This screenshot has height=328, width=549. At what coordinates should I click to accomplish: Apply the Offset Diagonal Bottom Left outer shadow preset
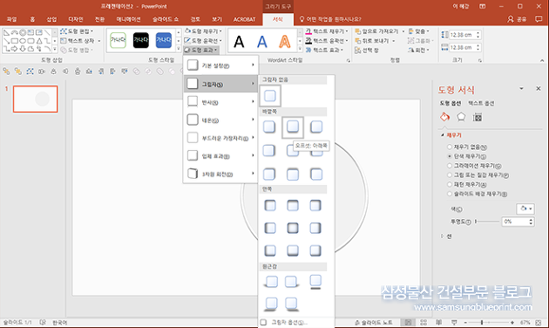(316, 126)
